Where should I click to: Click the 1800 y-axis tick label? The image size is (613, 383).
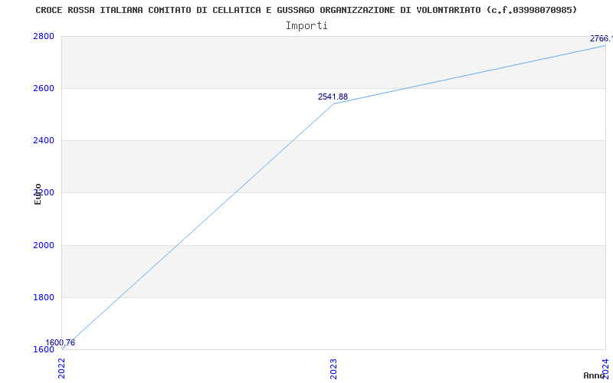pyautogui.click(x=44, y=297)
